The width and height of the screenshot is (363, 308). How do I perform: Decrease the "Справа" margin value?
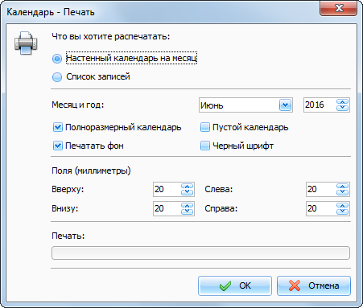coord(342,211)
